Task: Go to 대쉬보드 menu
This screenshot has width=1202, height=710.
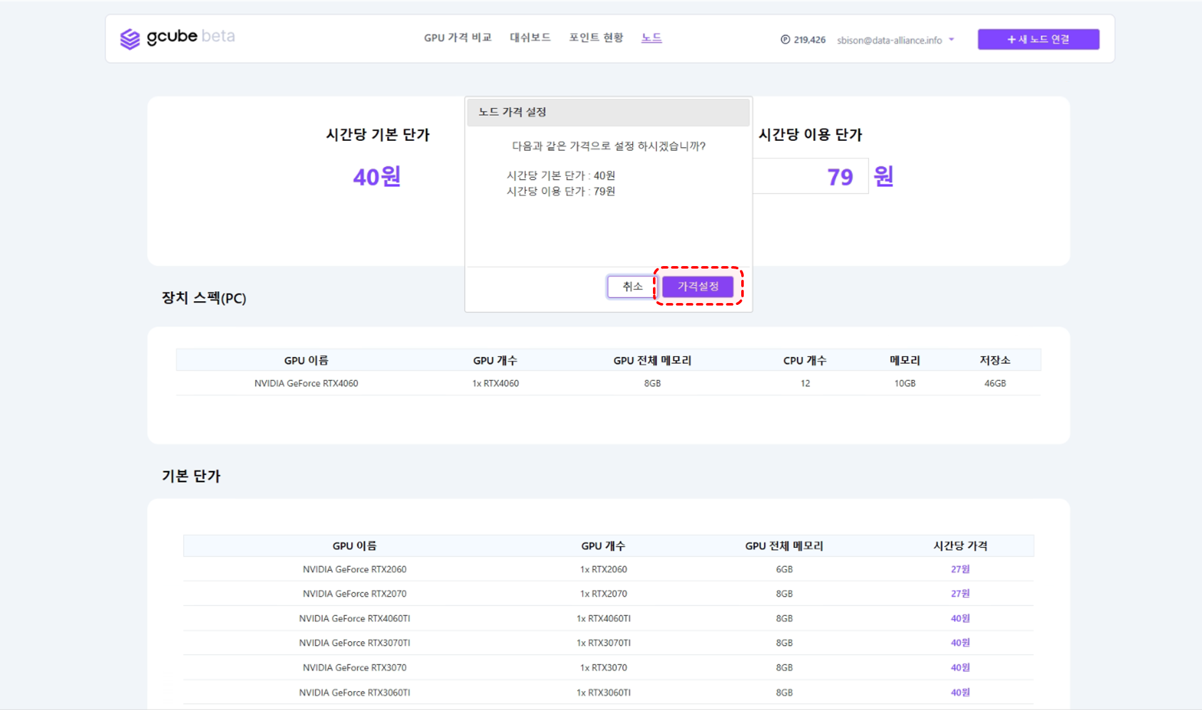Action: coord(530,38)
